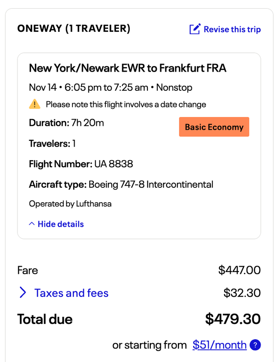279x362 pixels.
Task: Click the Fare price $447.00
Action: point(239,270)
